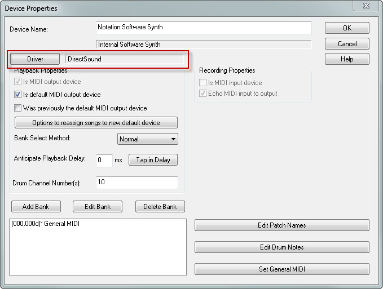Click the Driver button
Image resolution: width=383 pixels, height=289 pixels.
35,59
